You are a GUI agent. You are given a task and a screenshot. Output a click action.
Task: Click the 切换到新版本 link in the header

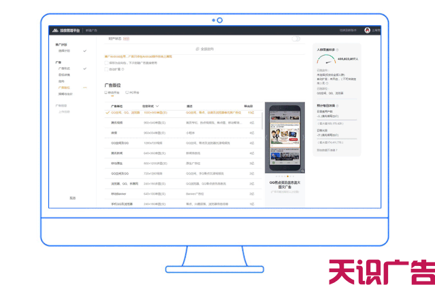pos(348,31)
